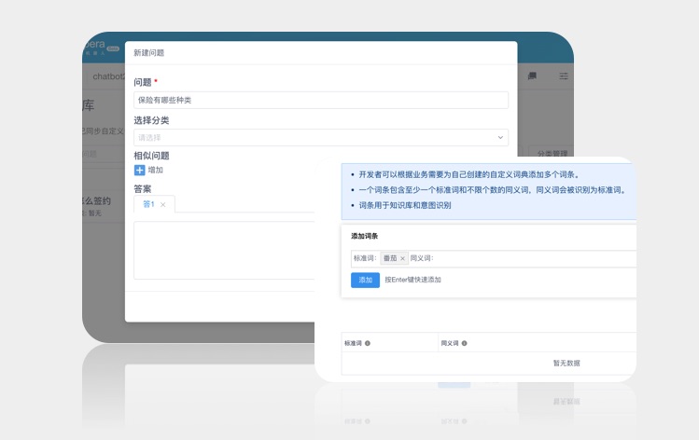Expand the 选择分类 dropdown arrow
699x440 pixels.
click(500, 138)
